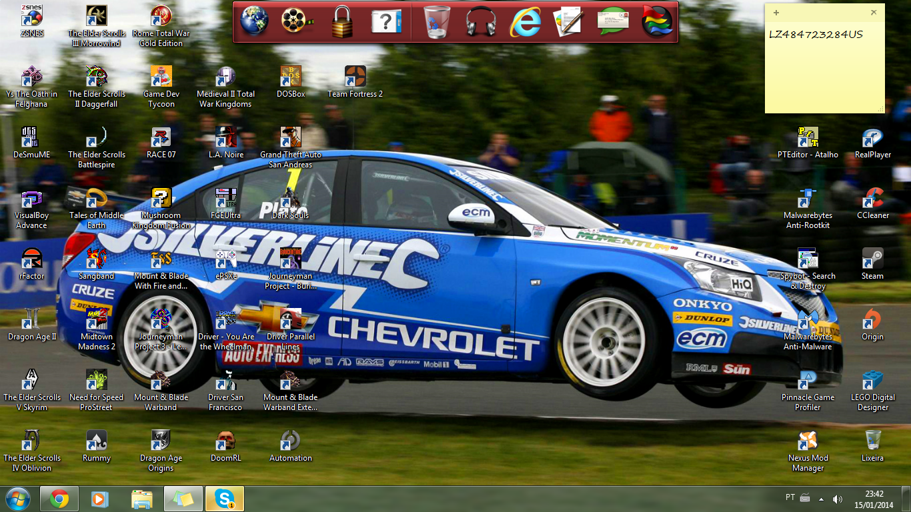Add a new sticky note with plus button
Viewport: 911px width, 512px height.
tap(776, 13)
